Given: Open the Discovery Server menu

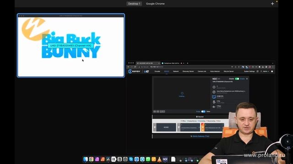Looking at the screenshot, I should [x=188, y=72].
